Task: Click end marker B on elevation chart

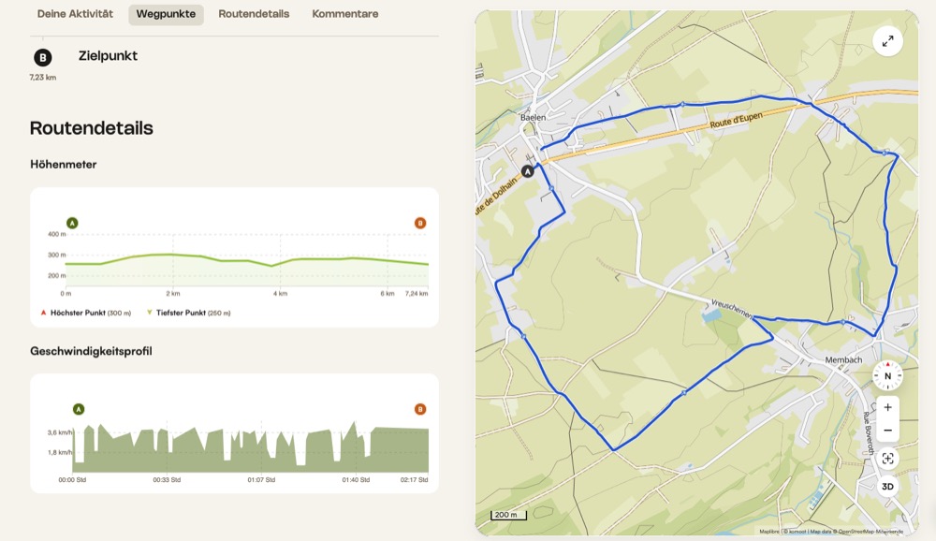Action: point(420,223)
